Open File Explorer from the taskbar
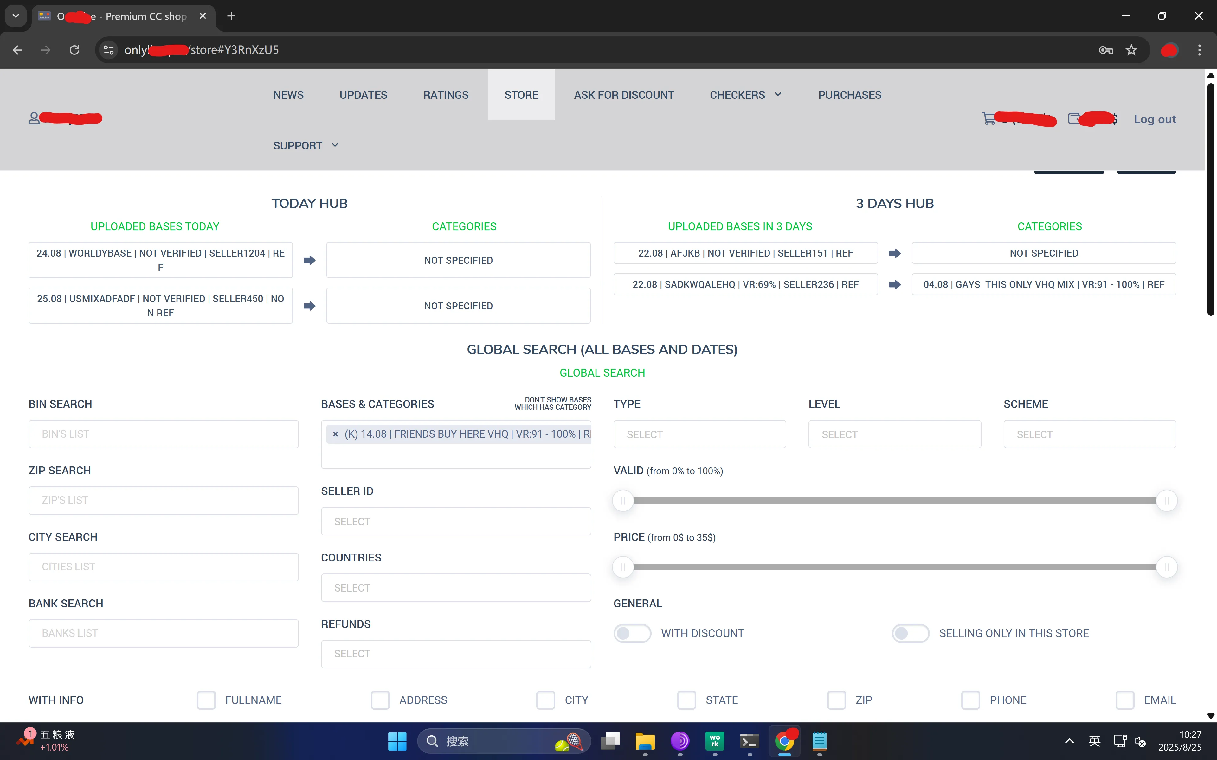Viewport: 1217px width, 760px height. pos(645,741)
